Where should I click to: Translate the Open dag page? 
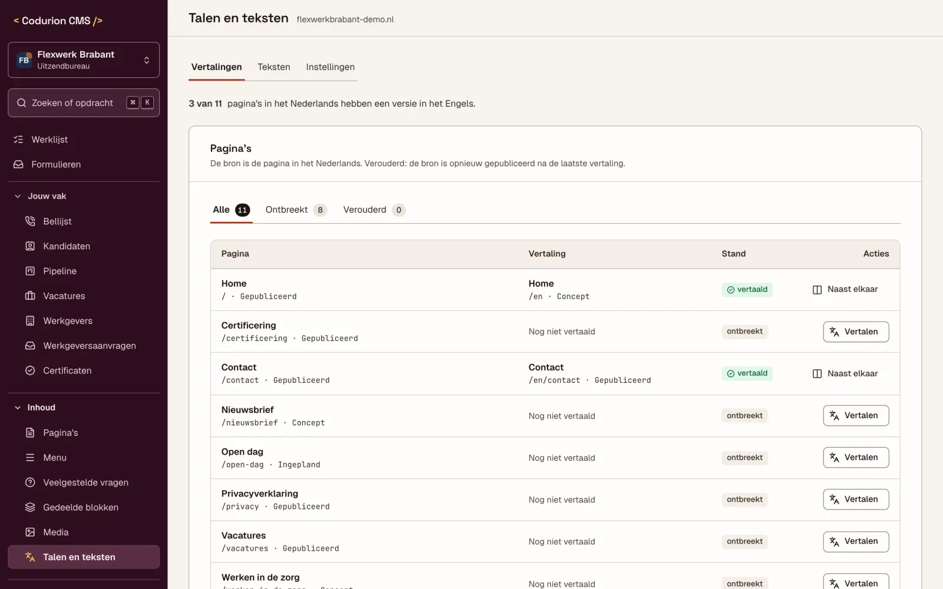click(856, 458)
